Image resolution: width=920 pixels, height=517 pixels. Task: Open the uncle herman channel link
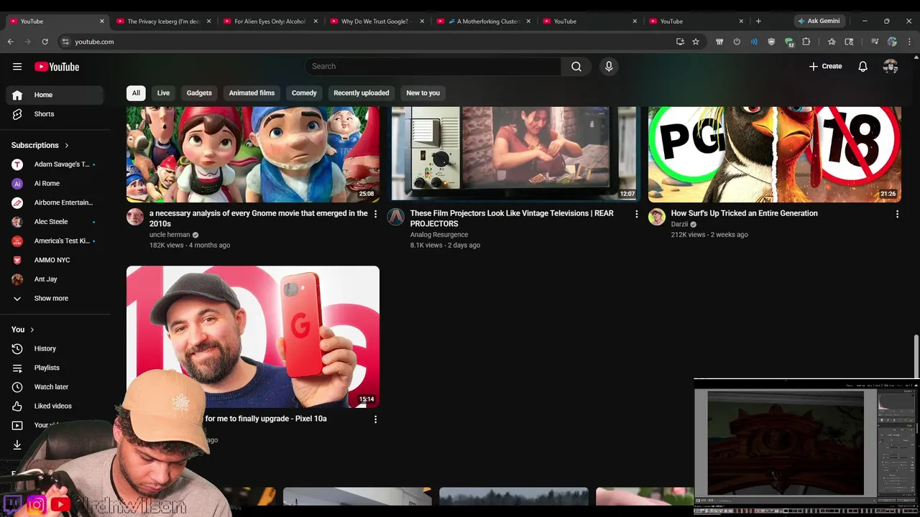[170, 235]
